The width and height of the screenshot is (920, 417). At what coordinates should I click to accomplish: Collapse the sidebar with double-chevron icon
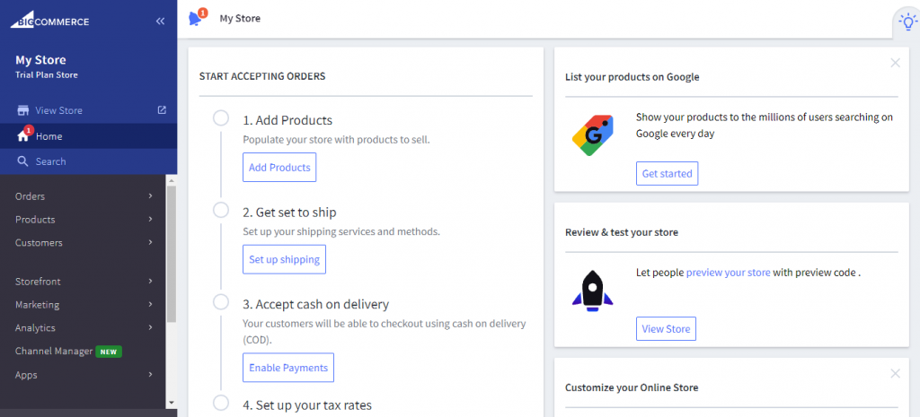160,21
